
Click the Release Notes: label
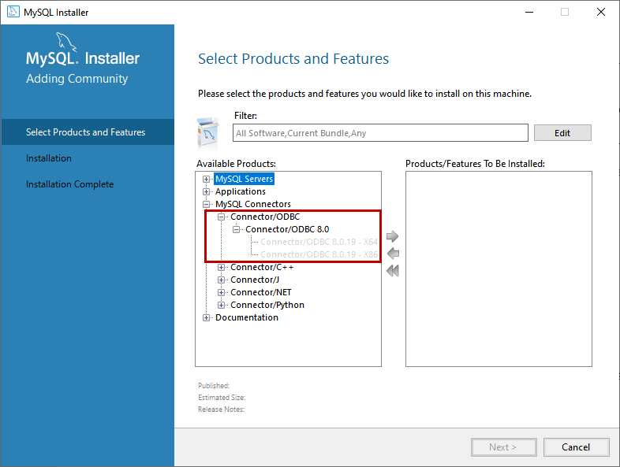tap(222, 410)
